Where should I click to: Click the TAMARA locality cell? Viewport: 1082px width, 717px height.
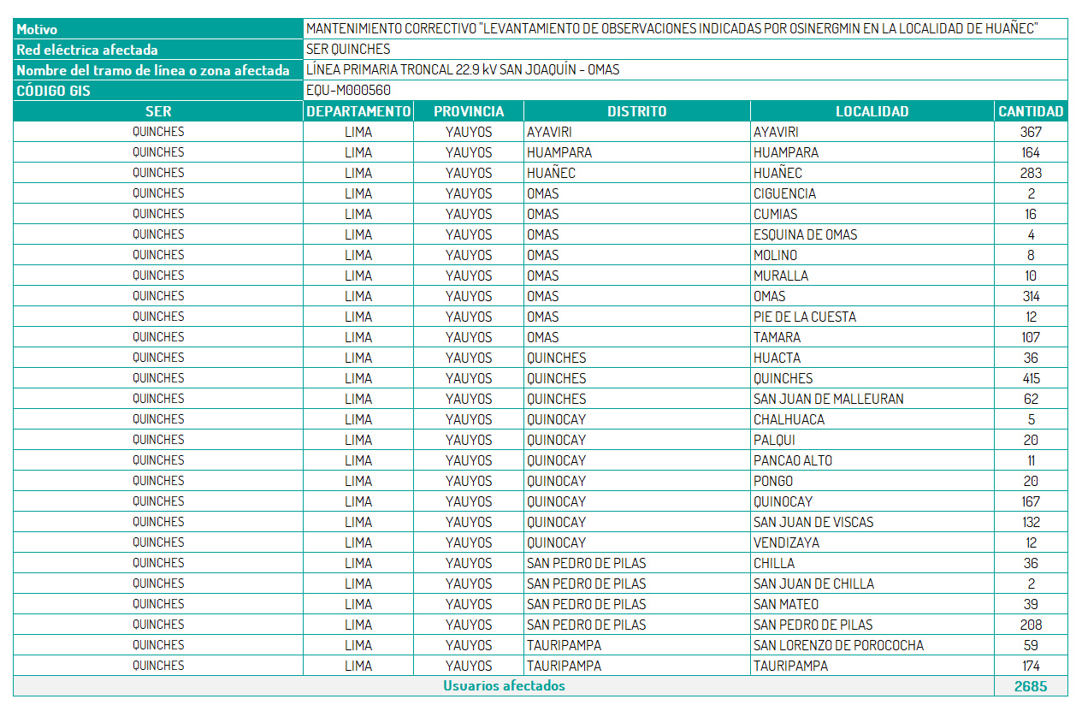coord(872,337)
